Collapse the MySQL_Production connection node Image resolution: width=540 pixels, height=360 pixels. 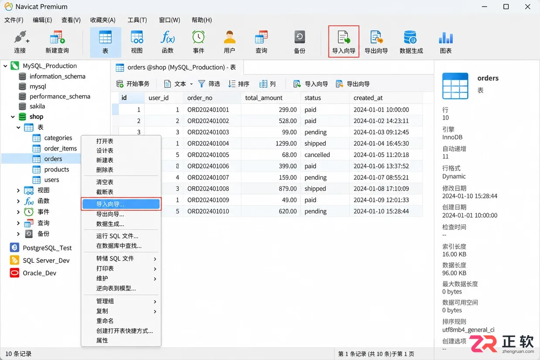[6, 66]
